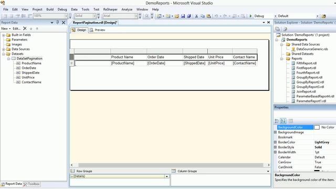Open the Column Groups panel dropdown arrow
Image resolution: width=336 pixels, height=189 pixels.
(x=268, y=171)
